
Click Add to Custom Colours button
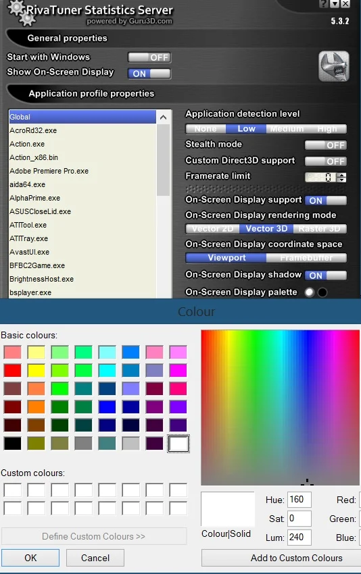[281, 558]
